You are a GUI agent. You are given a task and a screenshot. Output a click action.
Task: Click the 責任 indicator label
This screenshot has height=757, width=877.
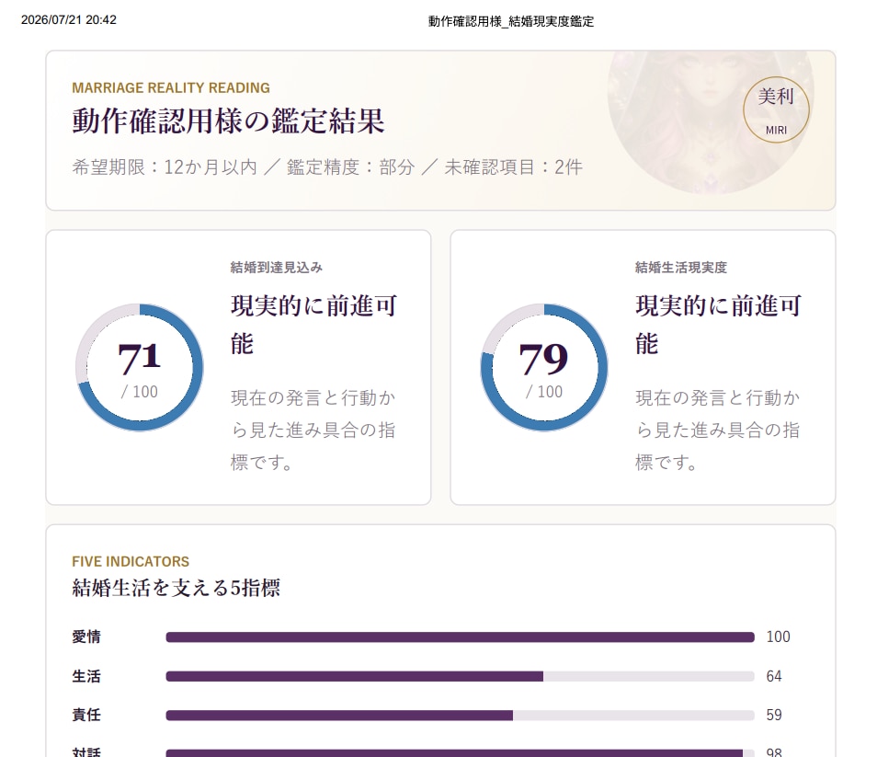[86, 715]
